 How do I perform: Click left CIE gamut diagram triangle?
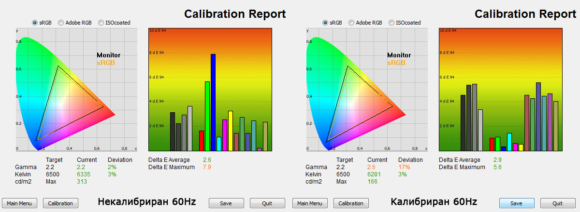click(70, 104)
